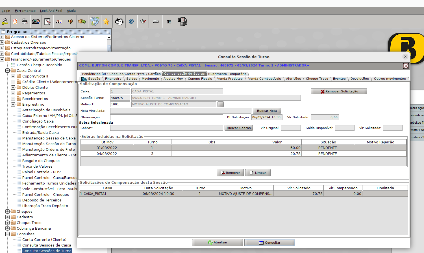Screen dimensions: 424x253
Task: Click the Atualizar button
Action: click(x=217, y=243)
